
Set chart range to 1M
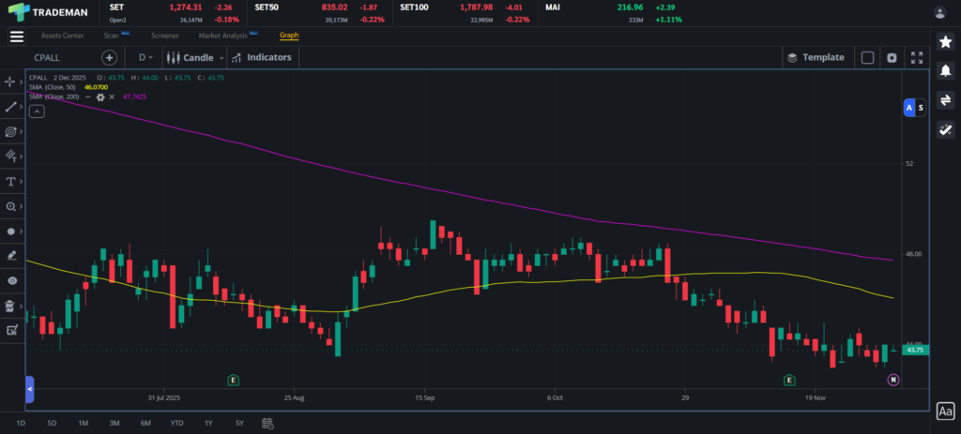tap(84, 423)
